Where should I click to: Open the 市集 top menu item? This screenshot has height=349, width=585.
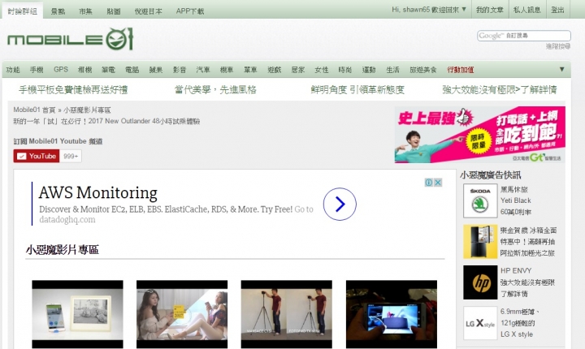pos(85,11)
